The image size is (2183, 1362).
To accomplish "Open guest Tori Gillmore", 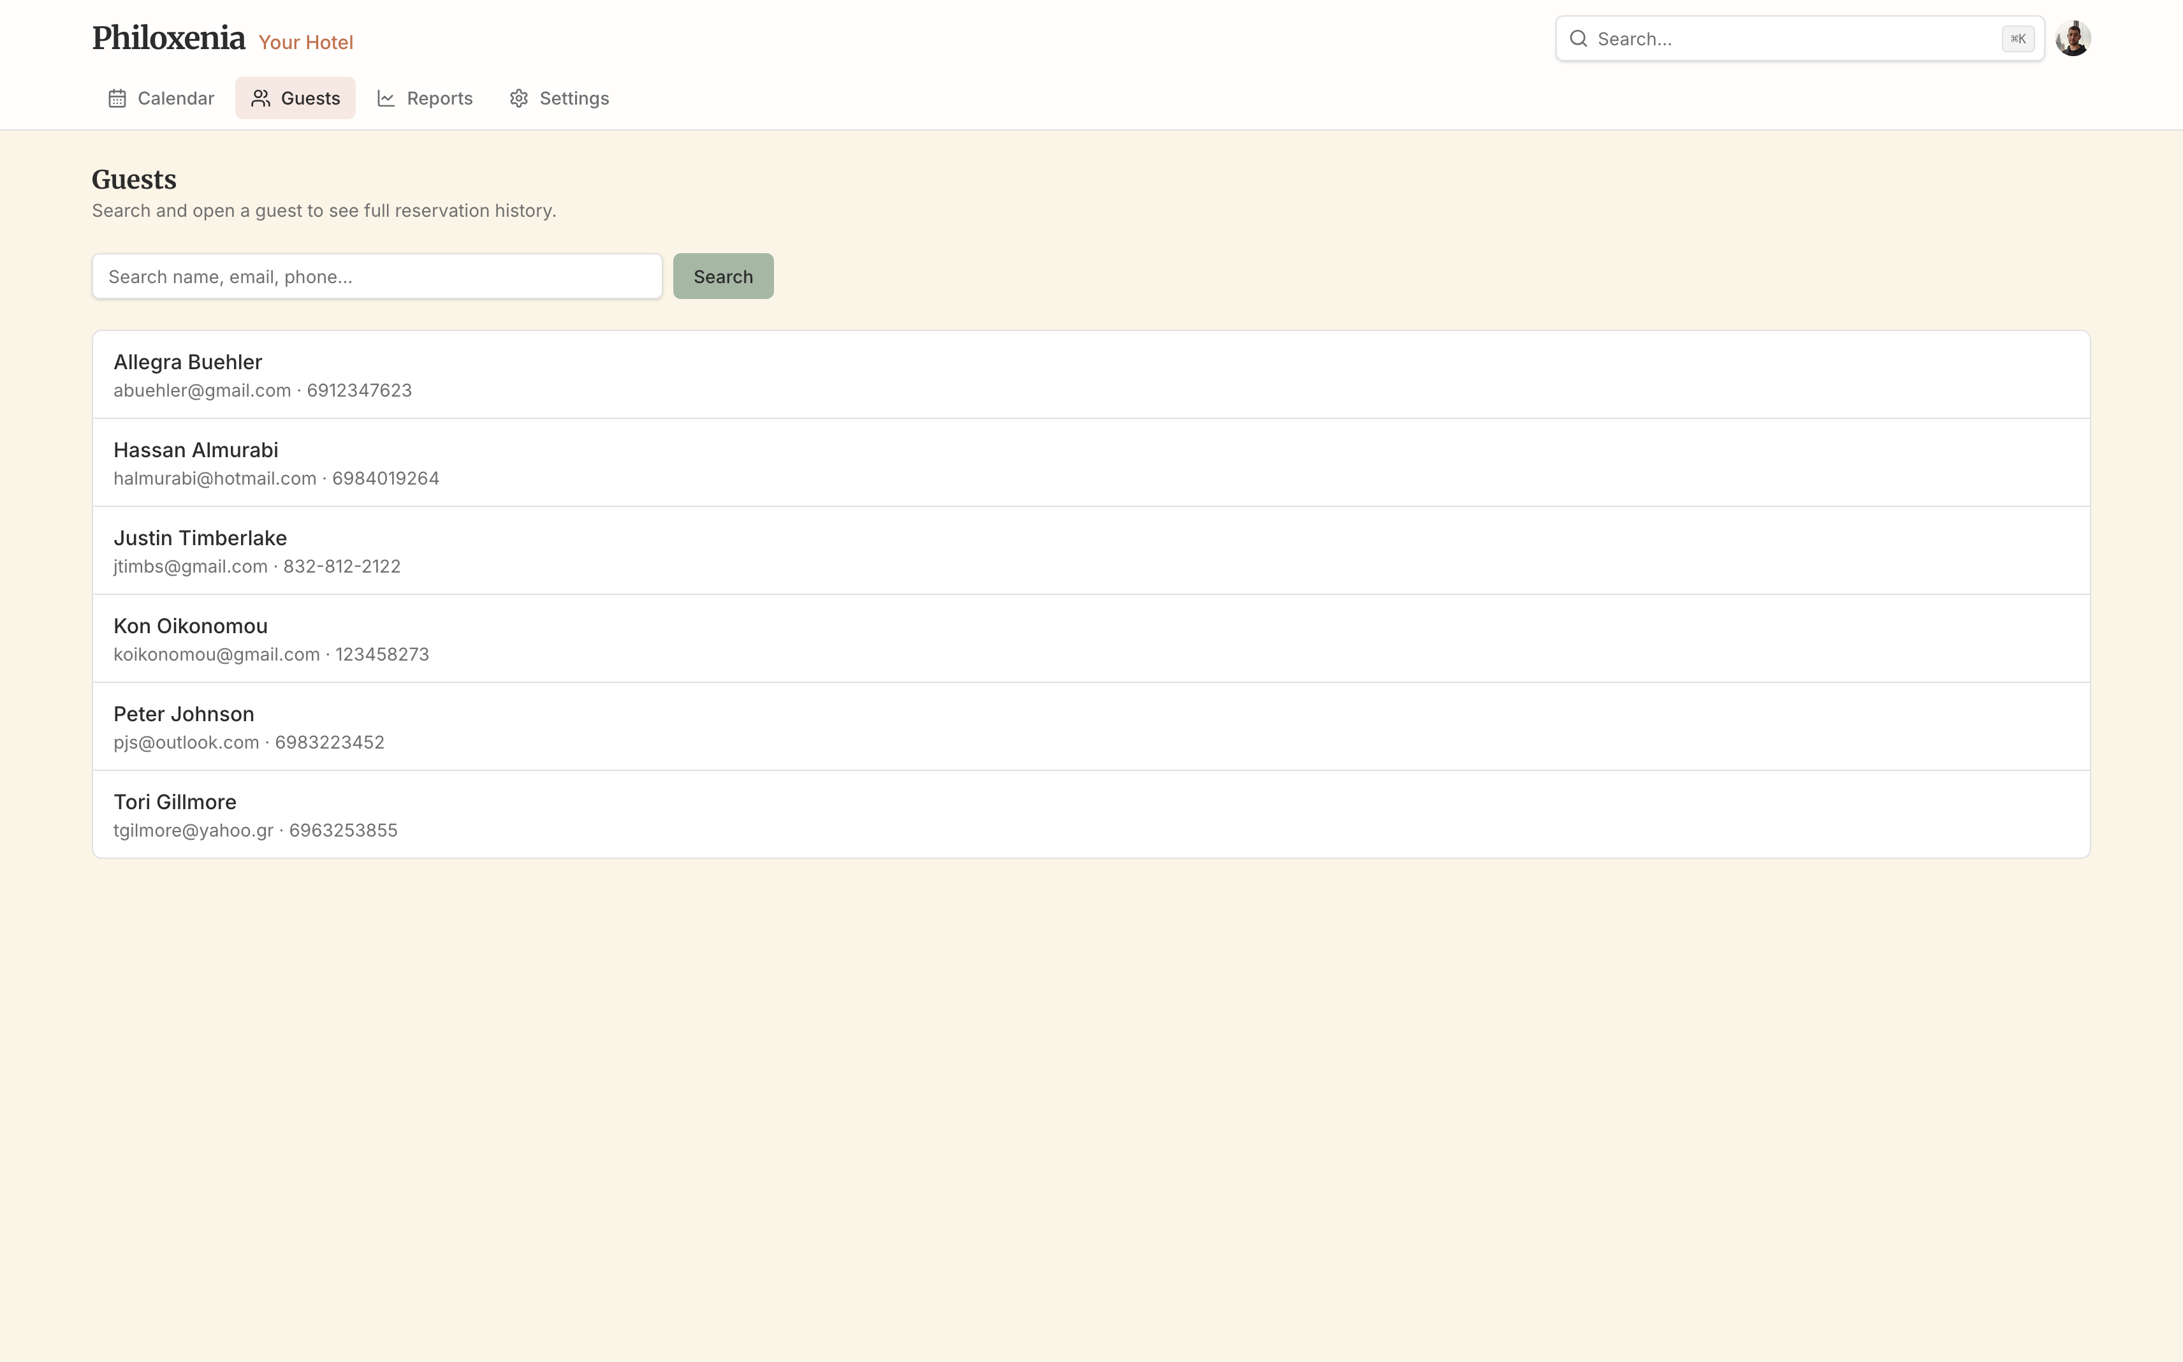I will coord(1091,814).
